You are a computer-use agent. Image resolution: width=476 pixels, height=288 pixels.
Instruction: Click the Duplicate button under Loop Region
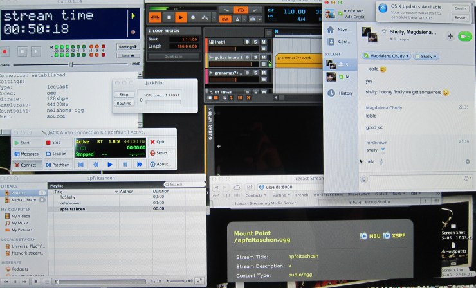click(173, 57)
